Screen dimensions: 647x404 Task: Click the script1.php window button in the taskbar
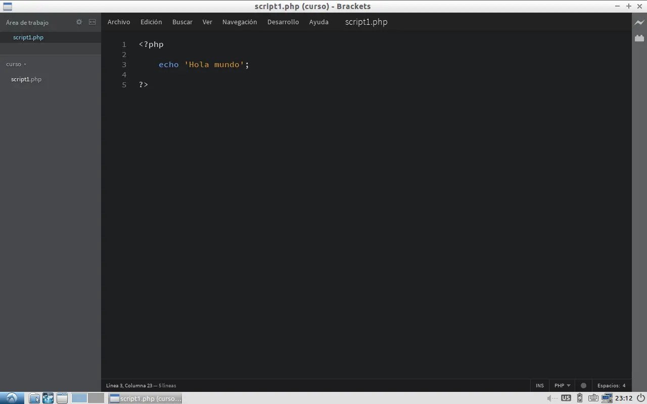[146, 398]
